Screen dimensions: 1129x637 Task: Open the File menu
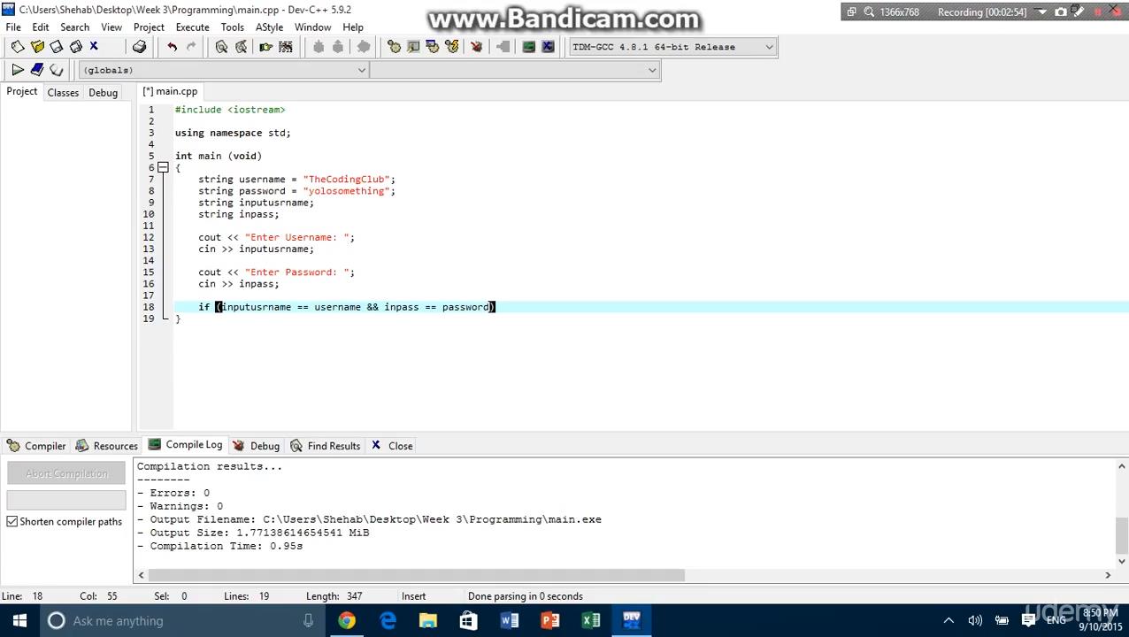pyautogui.click(x=13, y=27)
